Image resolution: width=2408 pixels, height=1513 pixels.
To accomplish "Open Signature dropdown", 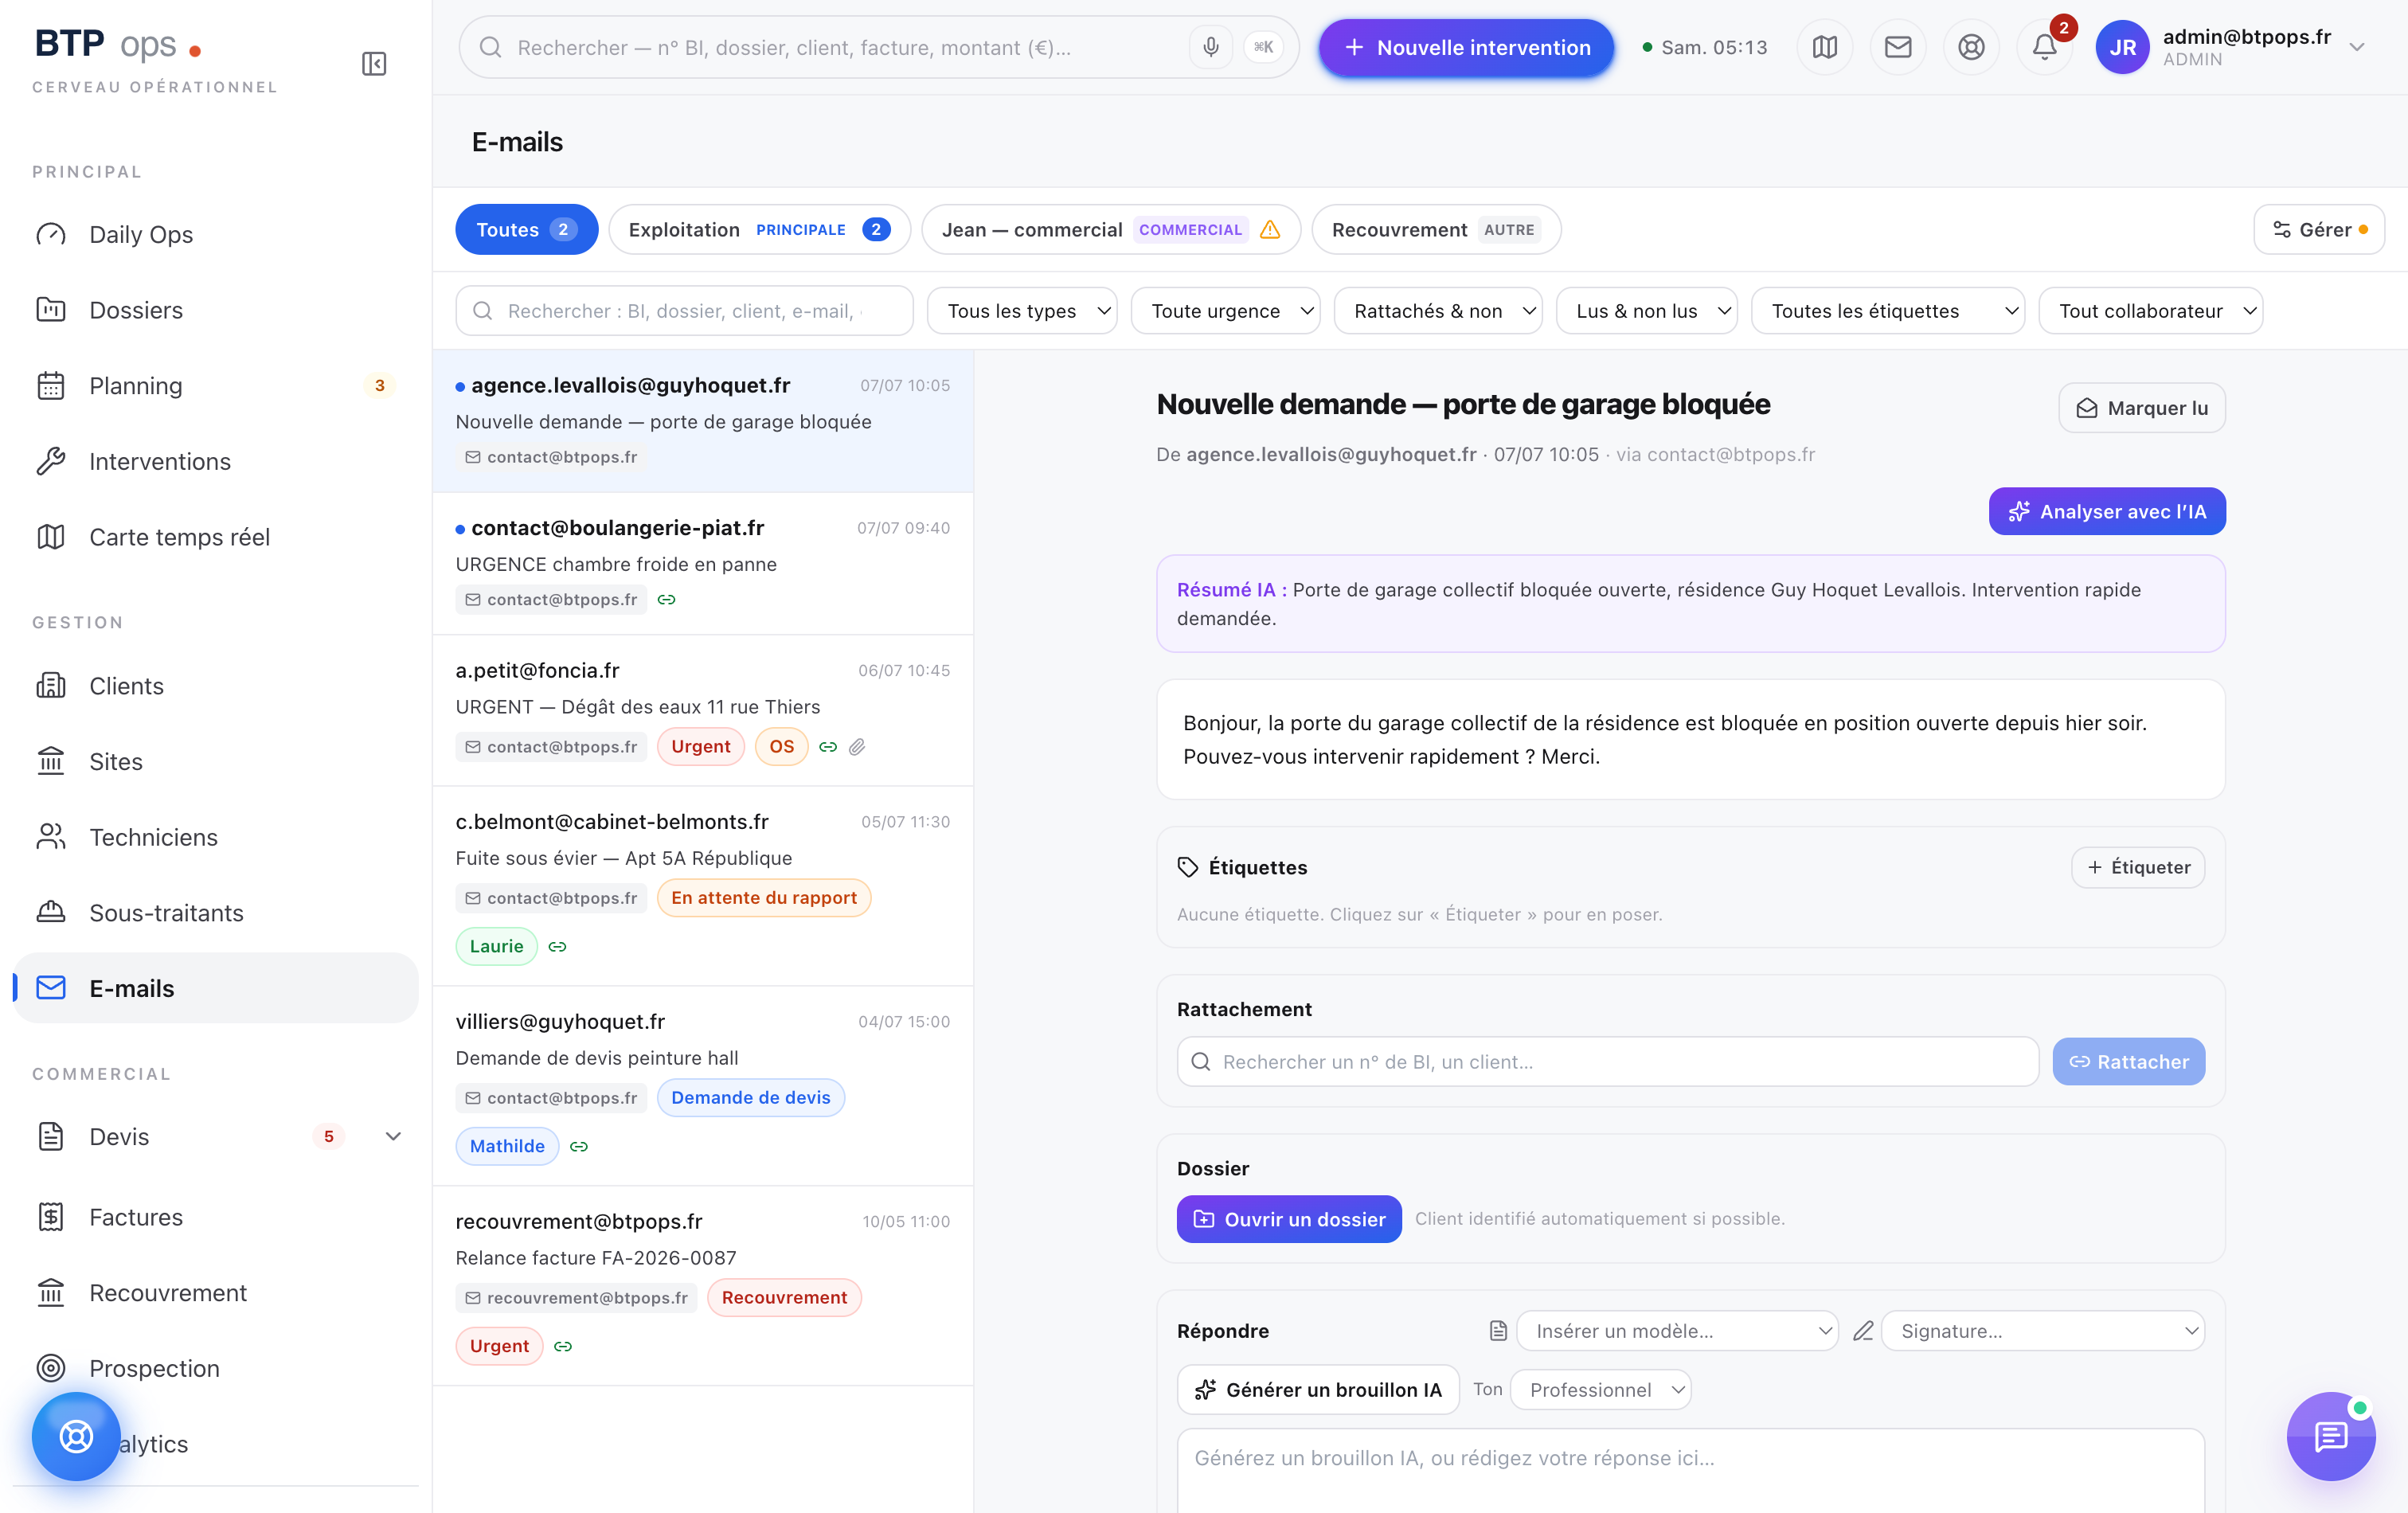I will click(2043, 1331).
